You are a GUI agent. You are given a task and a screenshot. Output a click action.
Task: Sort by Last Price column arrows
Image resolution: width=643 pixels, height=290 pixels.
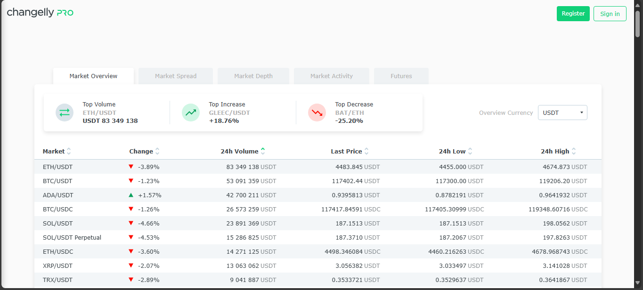click(366, 152)
